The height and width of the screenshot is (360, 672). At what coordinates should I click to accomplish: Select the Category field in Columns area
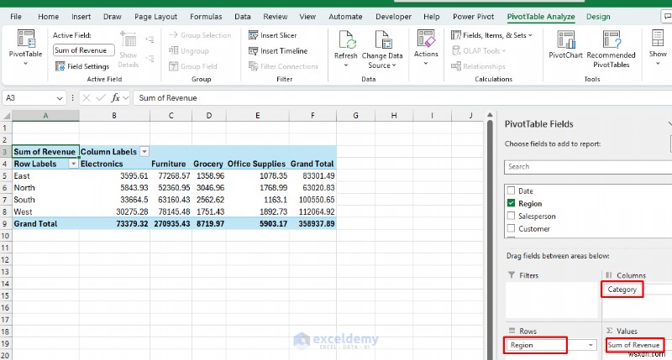tap(622, 290)
